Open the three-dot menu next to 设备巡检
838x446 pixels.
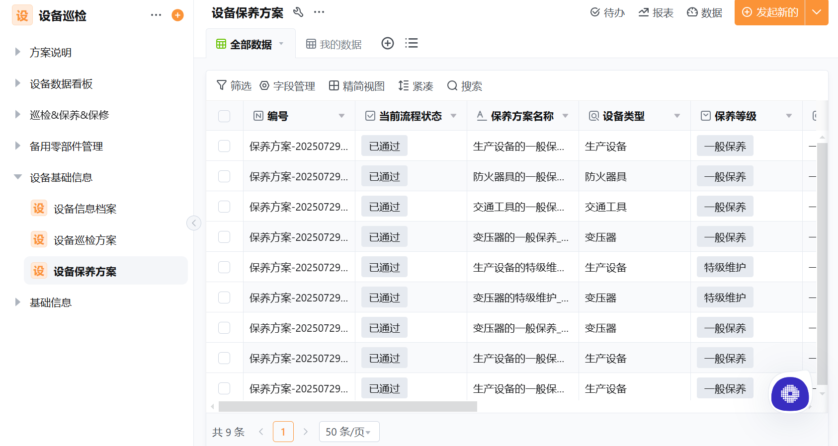(156, 15)
